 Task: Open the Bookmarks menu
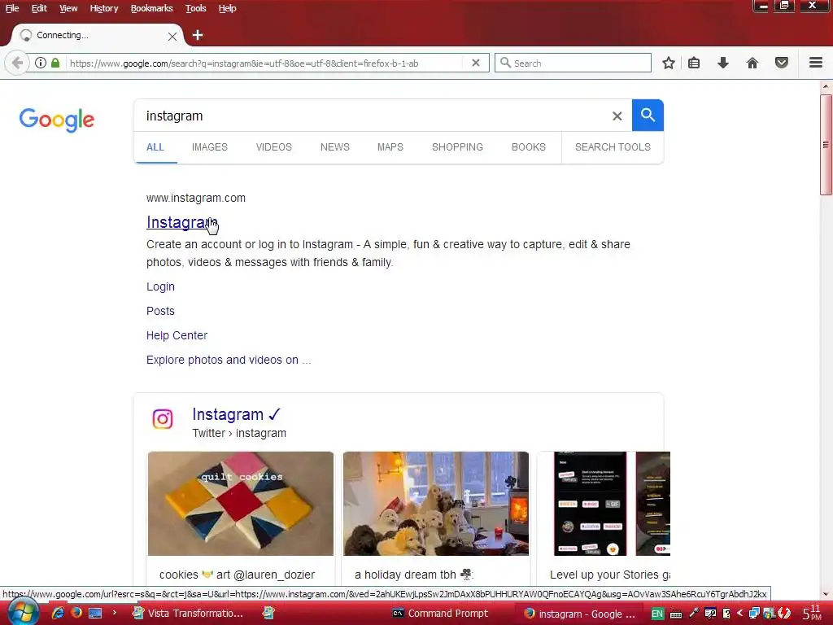[x=151, y=8]
